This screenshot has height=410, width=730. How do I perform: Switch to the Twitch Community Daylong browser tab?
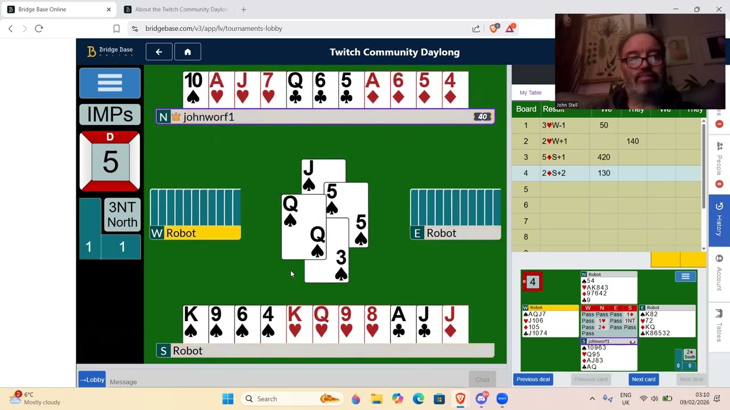(176, 9)
